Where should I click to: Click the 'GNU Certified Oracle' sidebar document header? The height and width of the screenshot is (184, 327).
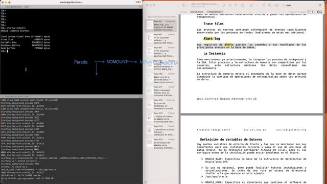click(x=162, y=17)
